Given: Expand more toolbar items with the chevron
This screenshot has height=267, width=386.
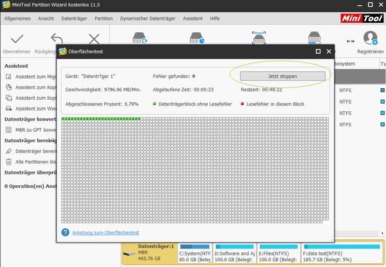Looking at the screenshot, I should click(350, 39).
